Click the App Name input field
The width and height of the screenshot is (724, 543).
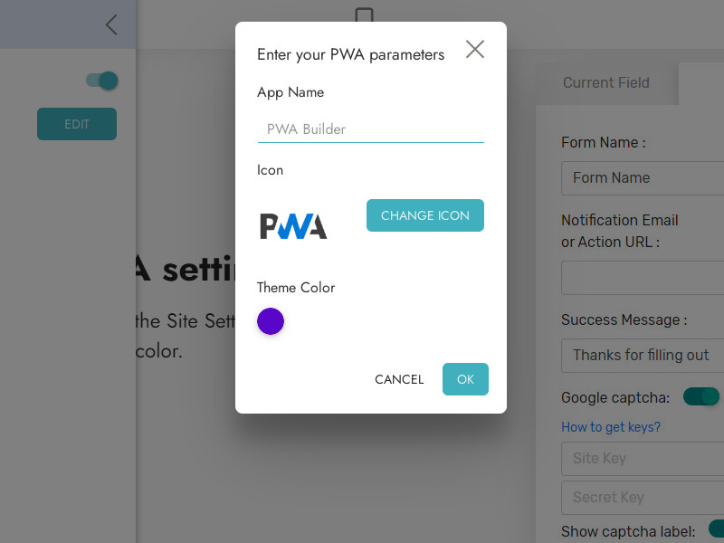(370, 129)
